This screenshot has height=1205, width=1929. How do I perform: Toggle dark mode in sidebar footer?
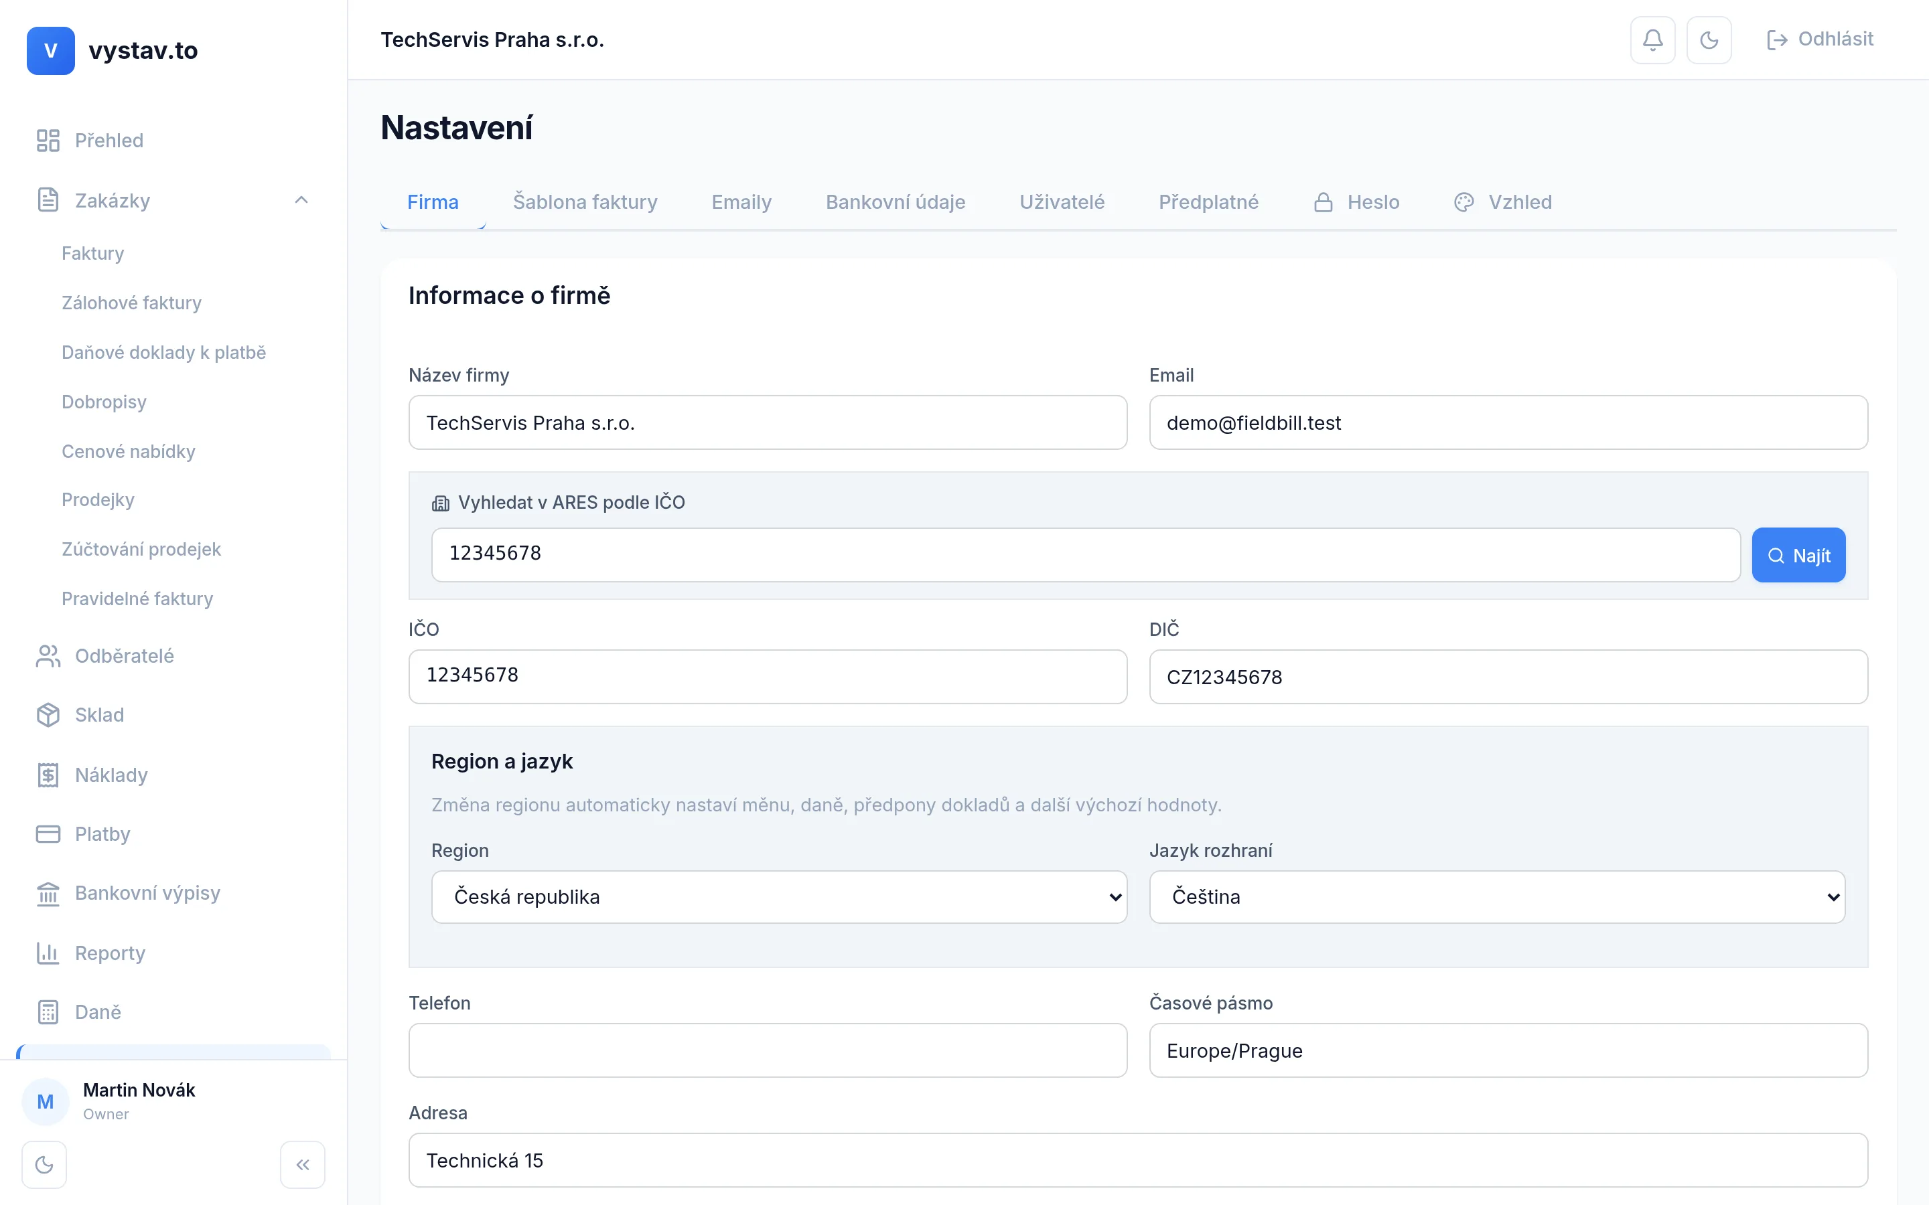coord(45,1164)
